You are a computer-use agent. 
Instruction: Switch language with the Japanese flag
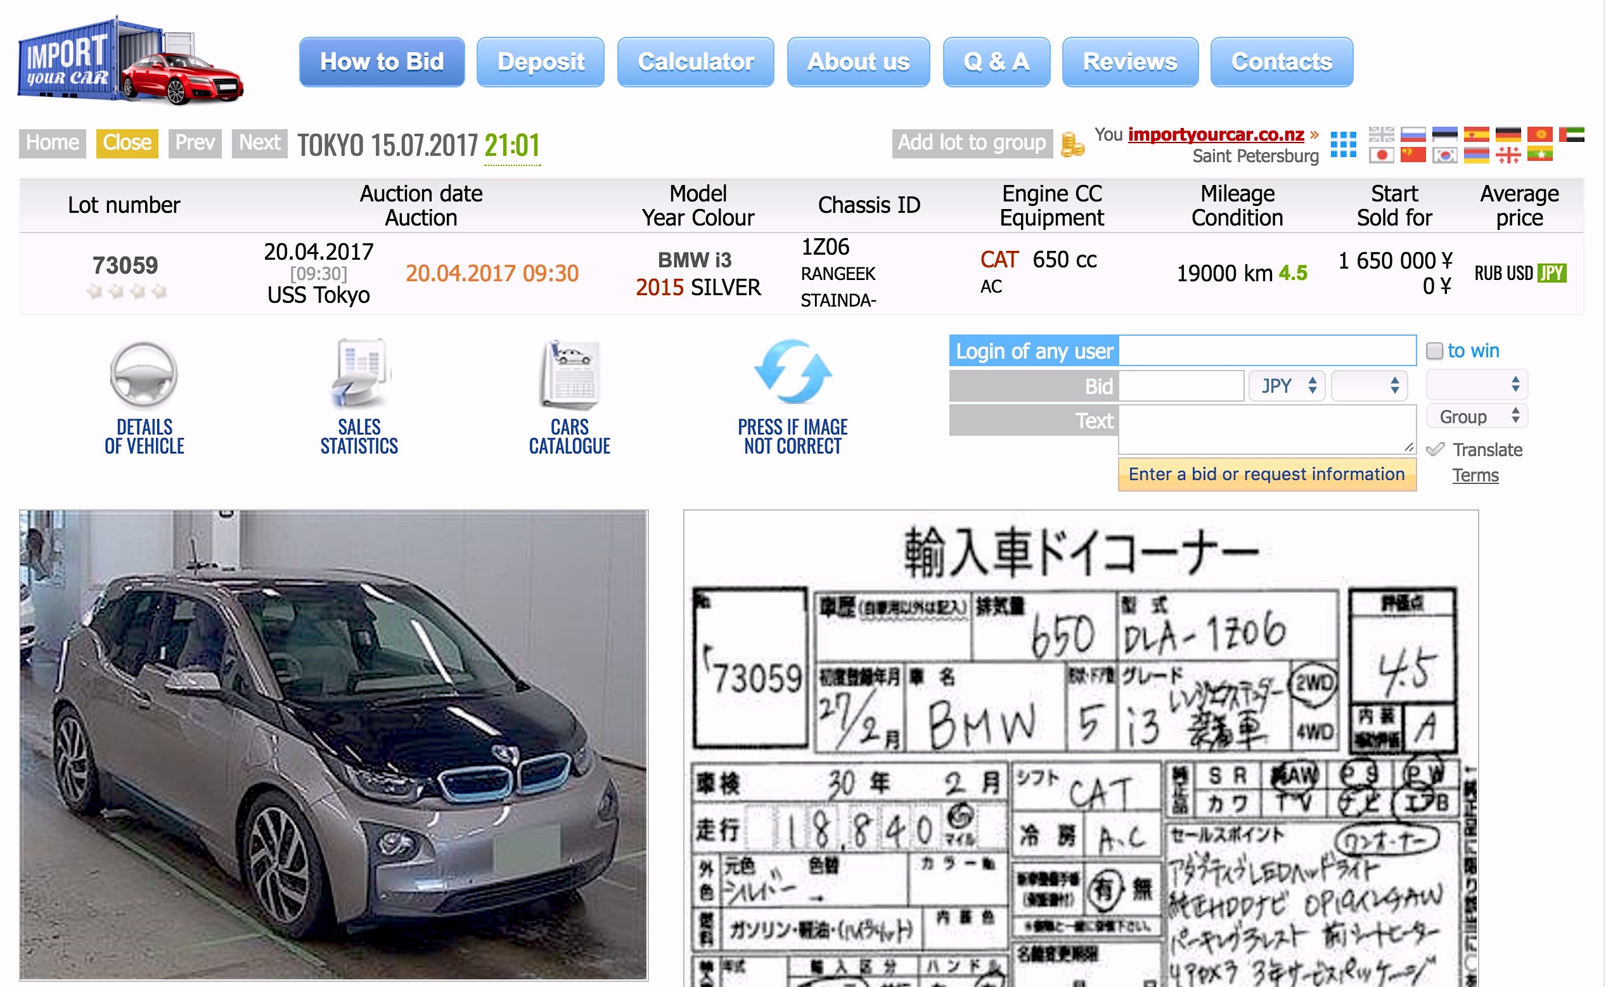(x=1382, y=155)
